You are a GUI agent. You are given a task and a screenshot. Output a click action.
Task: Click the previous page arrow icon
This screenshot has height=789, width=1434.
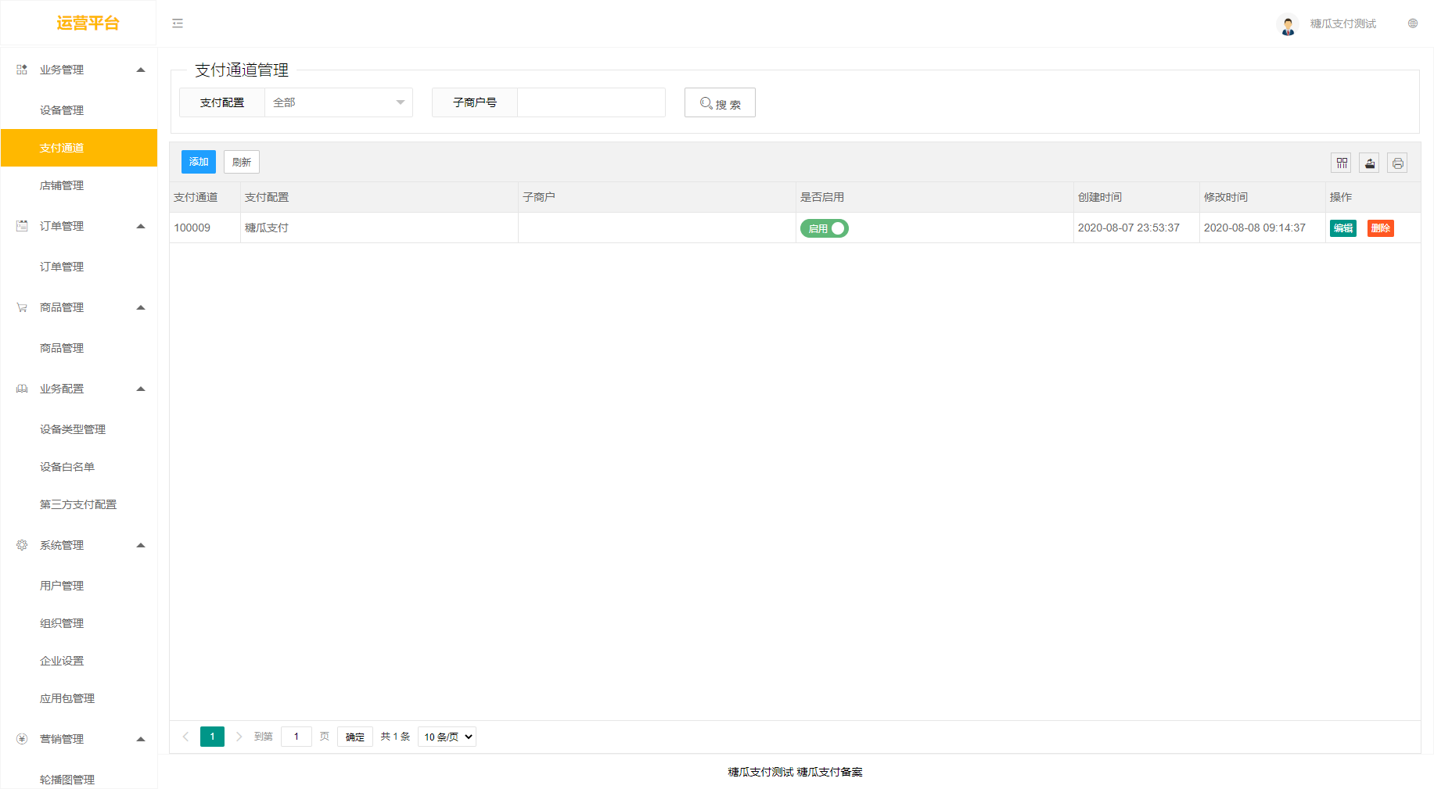point(185,737)
